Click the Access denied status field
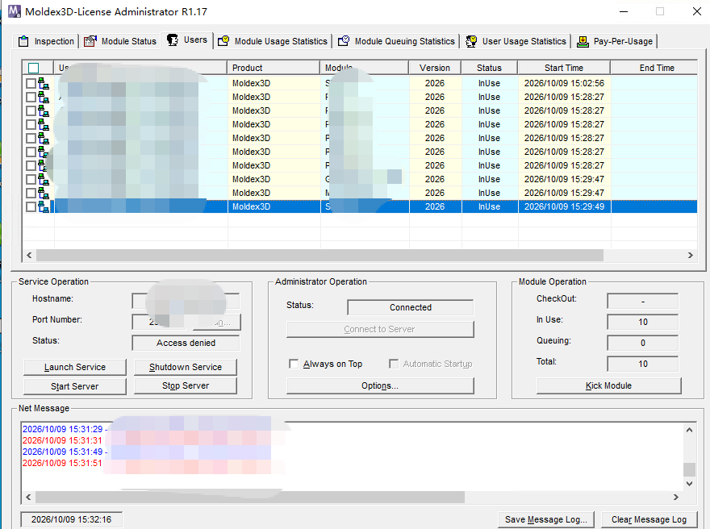Image resolution: width=710 pixels, height=529 pixels. click(x=186, y=343)
